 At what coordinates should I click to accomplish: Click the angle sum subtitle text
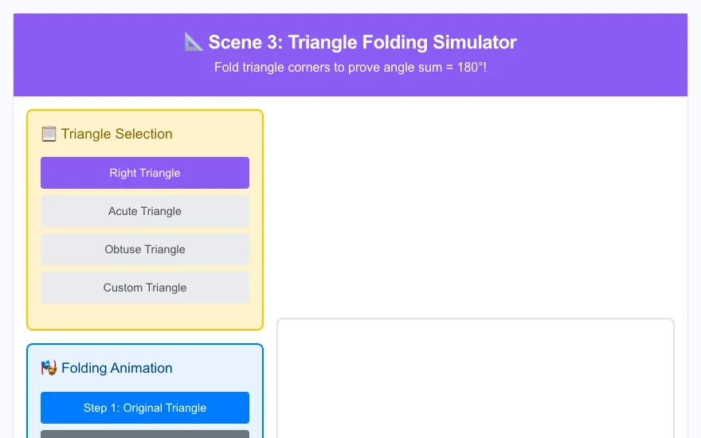(350, 68)
